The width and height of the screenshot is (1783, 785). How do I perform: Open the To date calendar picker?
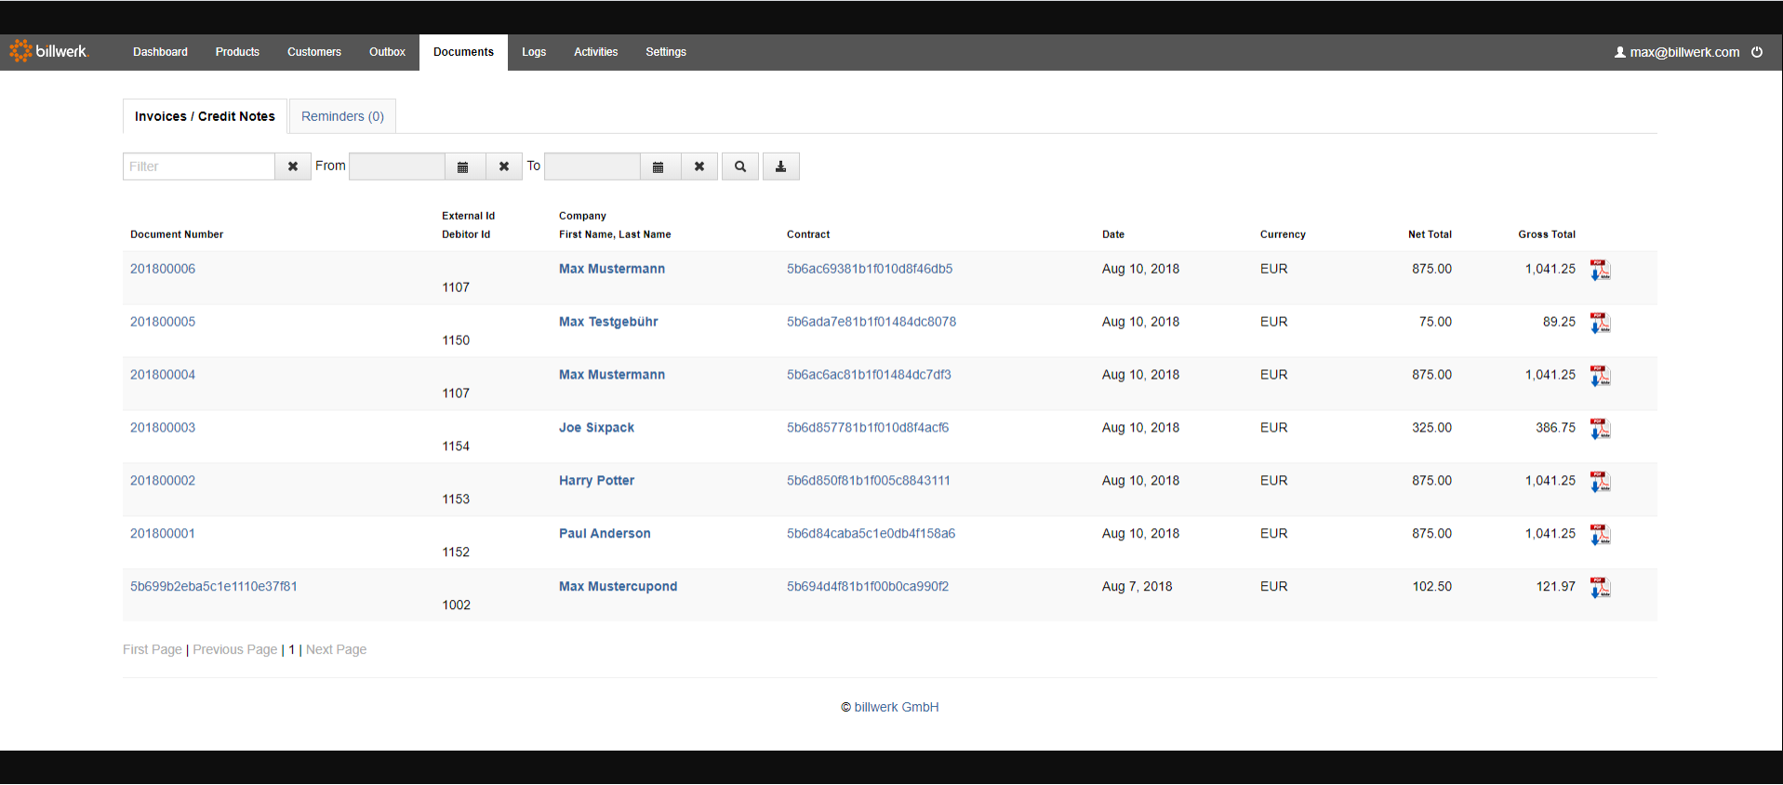click(x=659, y=166)
